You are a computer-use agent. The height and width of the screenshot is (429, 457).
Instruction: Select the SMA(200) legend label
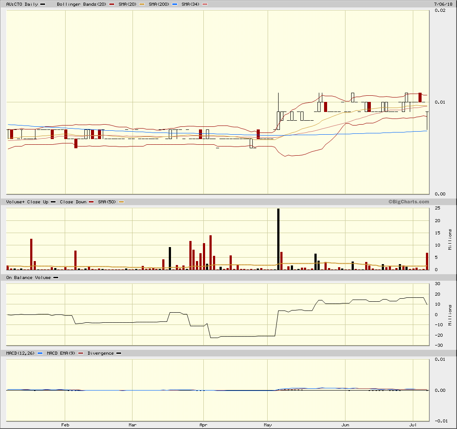click(x=159, y=4)
